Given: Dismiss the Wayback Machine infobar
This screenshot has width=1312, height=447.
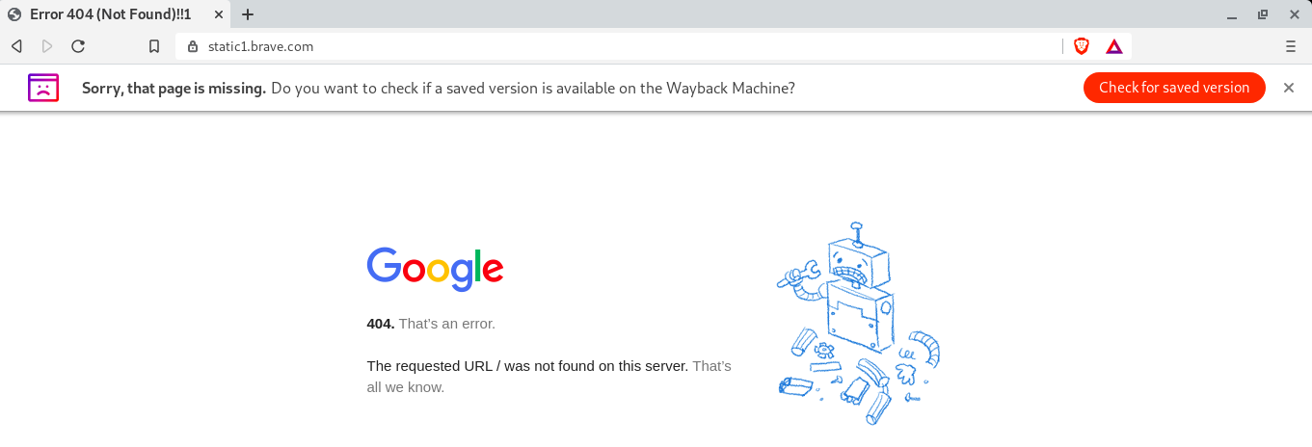Looking at the screenshot, I should [1288, 88].
